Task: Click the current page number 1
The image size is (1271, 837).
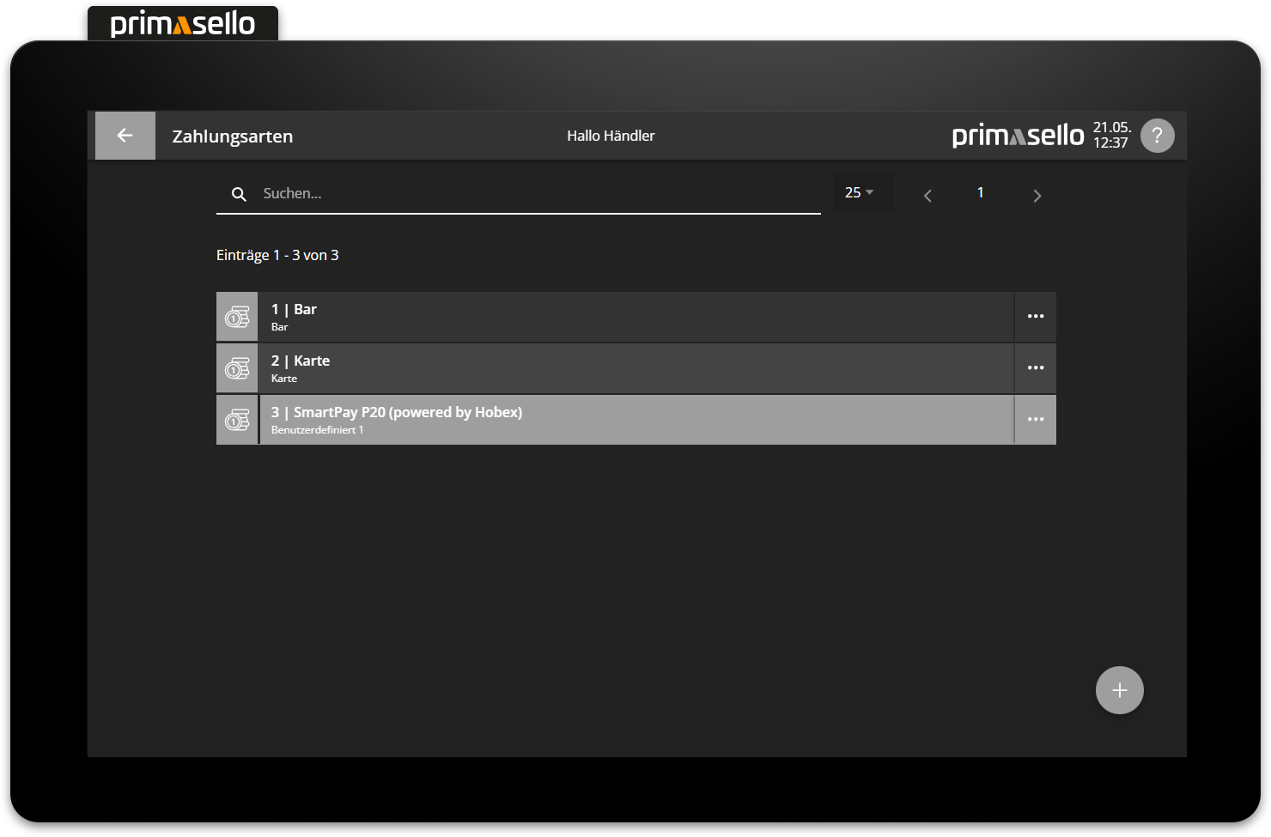Action: click(x=980, y=193)
